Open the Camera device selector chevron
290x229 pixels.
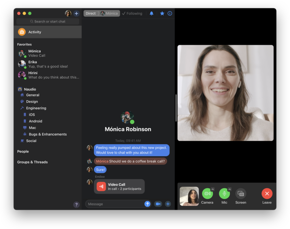(212, 189)
